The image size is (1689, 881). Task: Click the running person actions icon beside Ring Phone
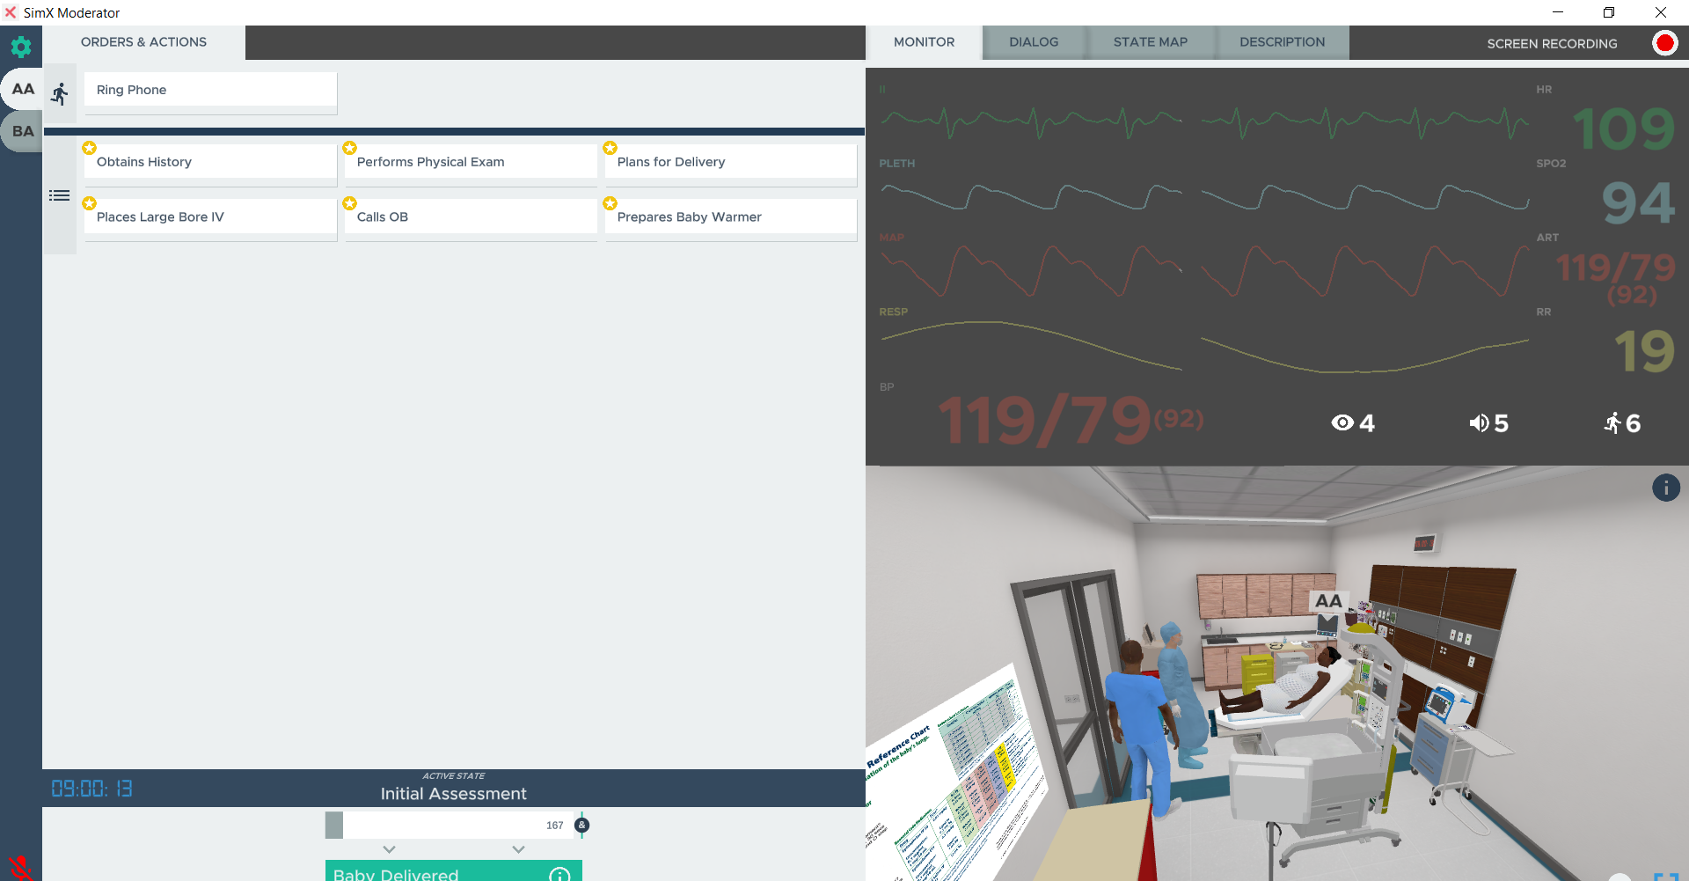click(60, 93)
